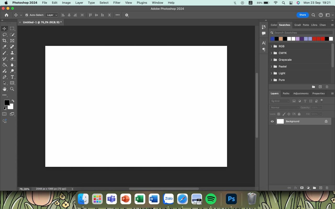Viewport: 335px width, 209px height.
Task: Open the Filter menu
Action: [117, 3]
